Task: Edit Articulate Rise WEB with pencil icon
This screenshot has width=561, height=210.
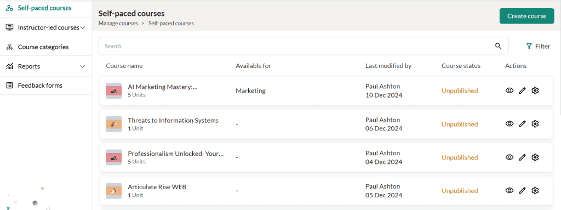Action: [522, 191]
